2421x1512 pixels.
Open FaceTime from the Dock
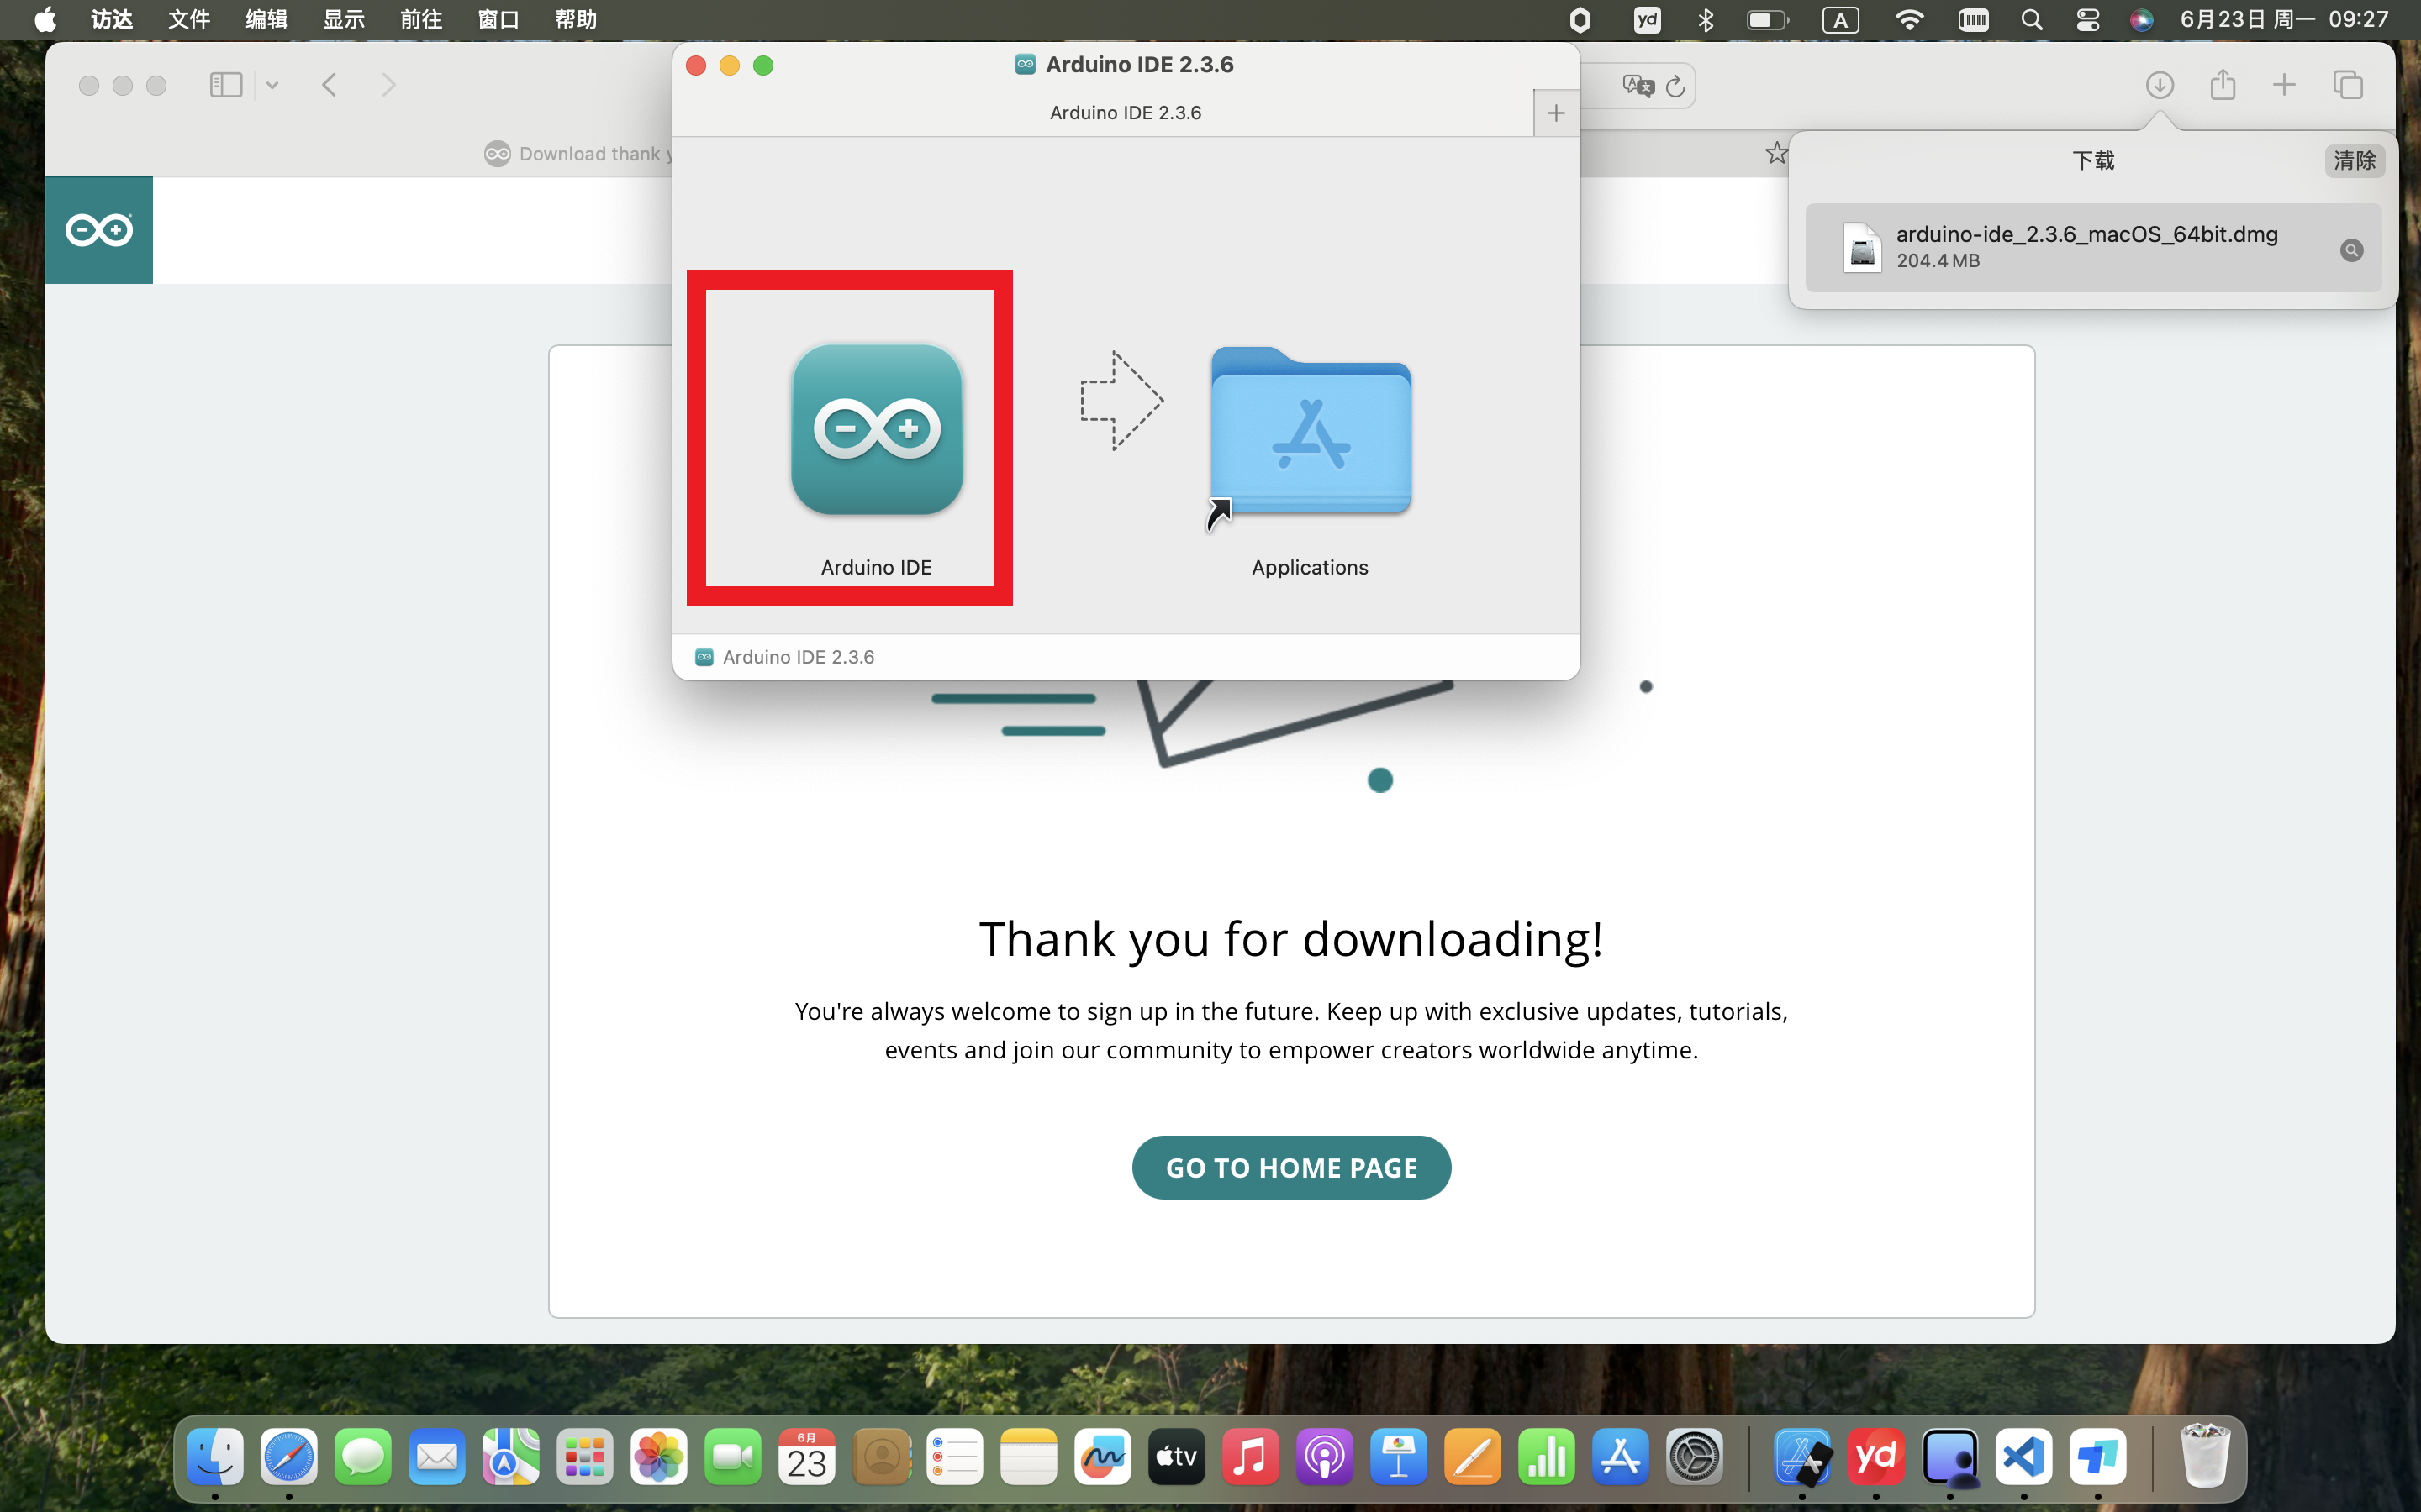click(x=732, y=1457)
